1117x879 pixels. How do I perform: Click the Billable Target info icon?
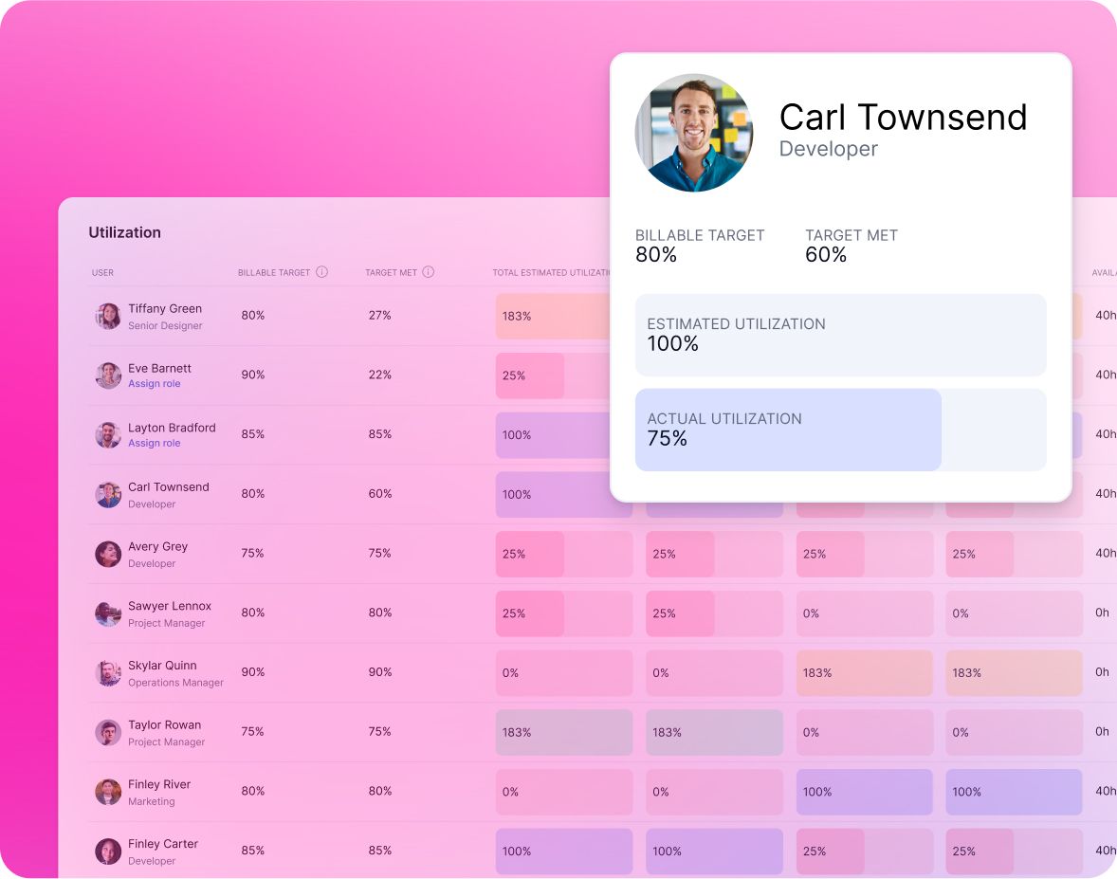(x=322, y=271)
